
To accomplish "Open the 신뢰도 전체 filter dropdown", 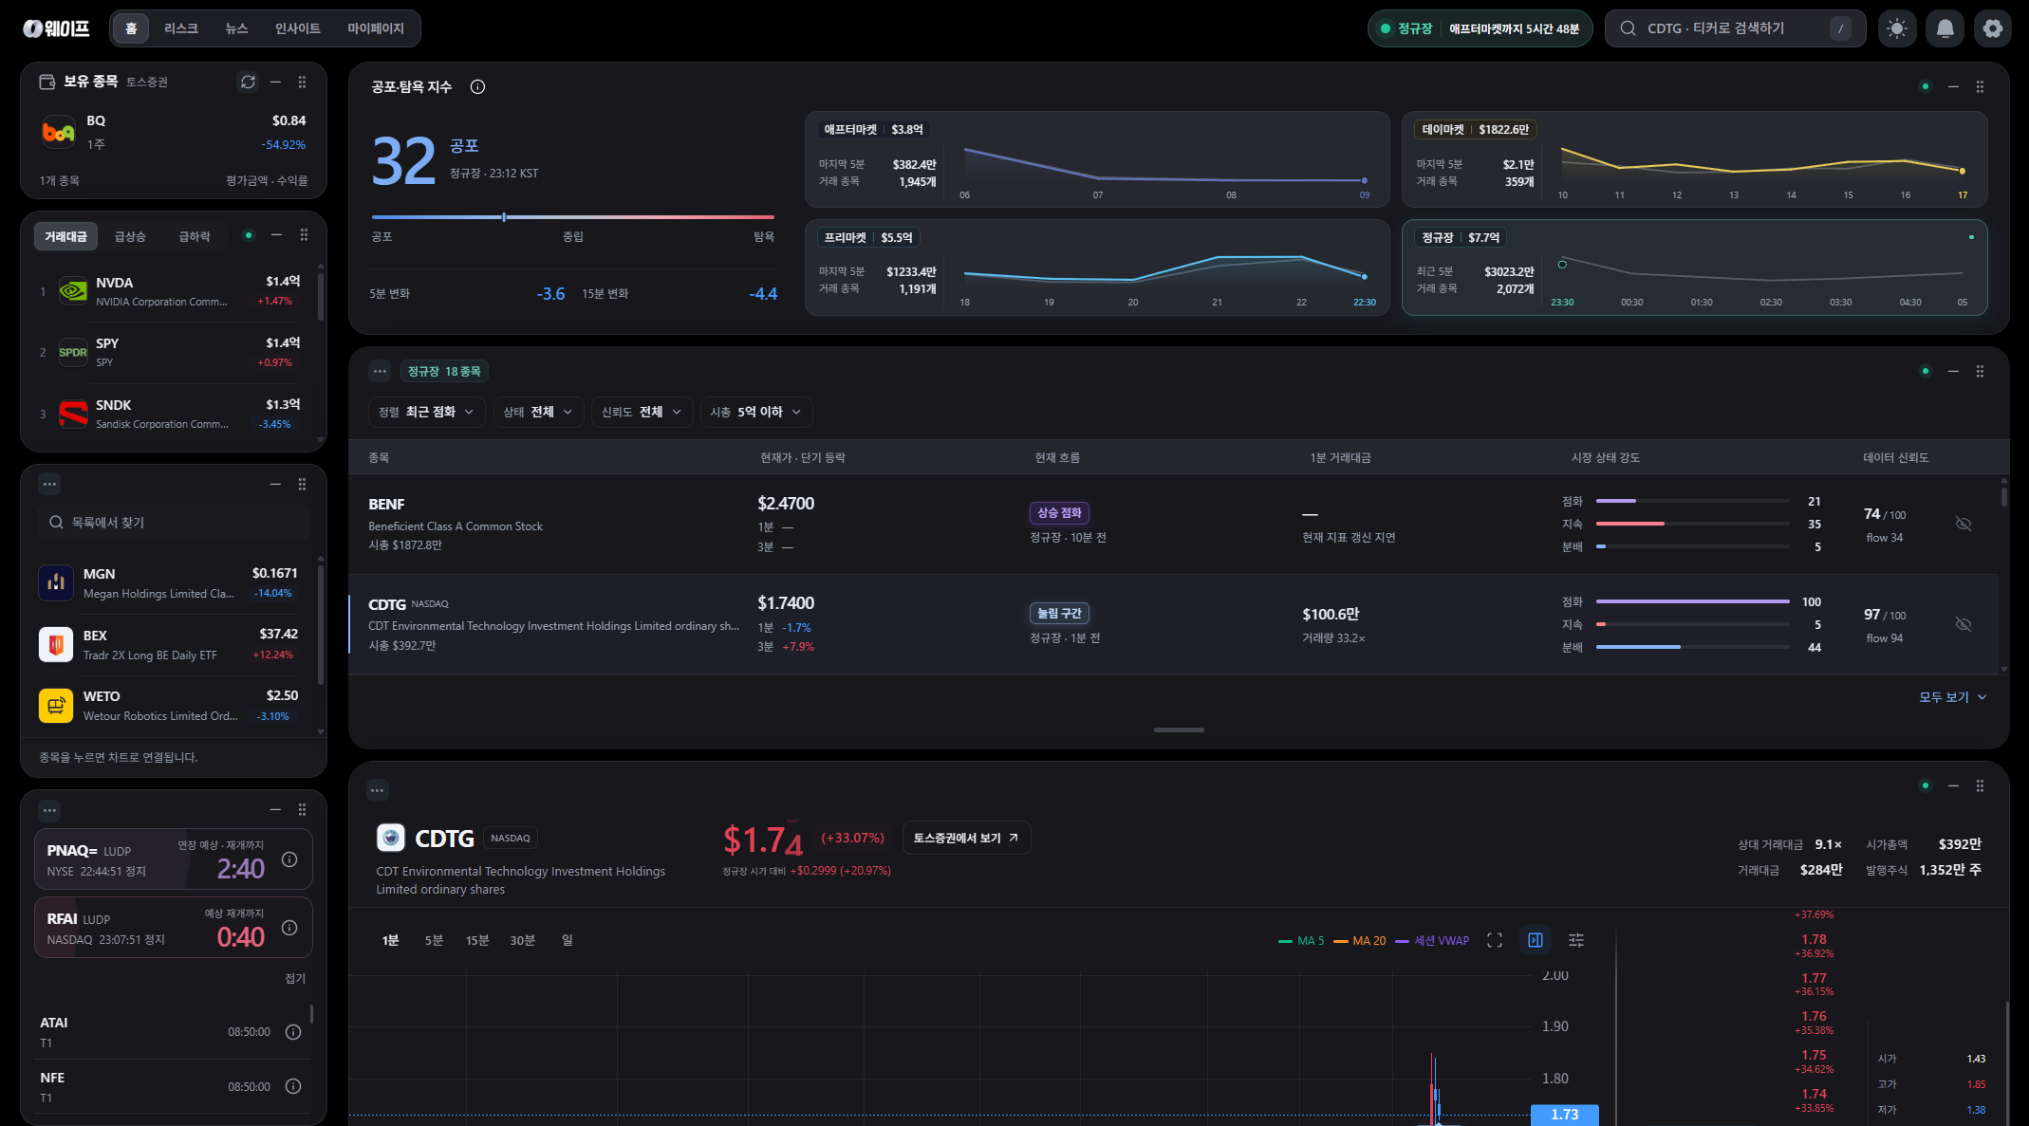I will tap(642, 412).
